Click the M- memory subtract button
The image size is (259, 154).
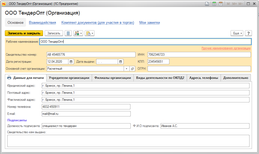click(x=241, y=4)
